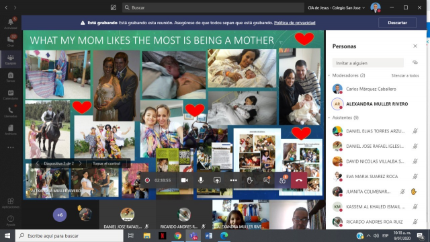Open the CIA de Jesus organization dropdown
The width and height of the screenshot is (430, 242).
337,7
